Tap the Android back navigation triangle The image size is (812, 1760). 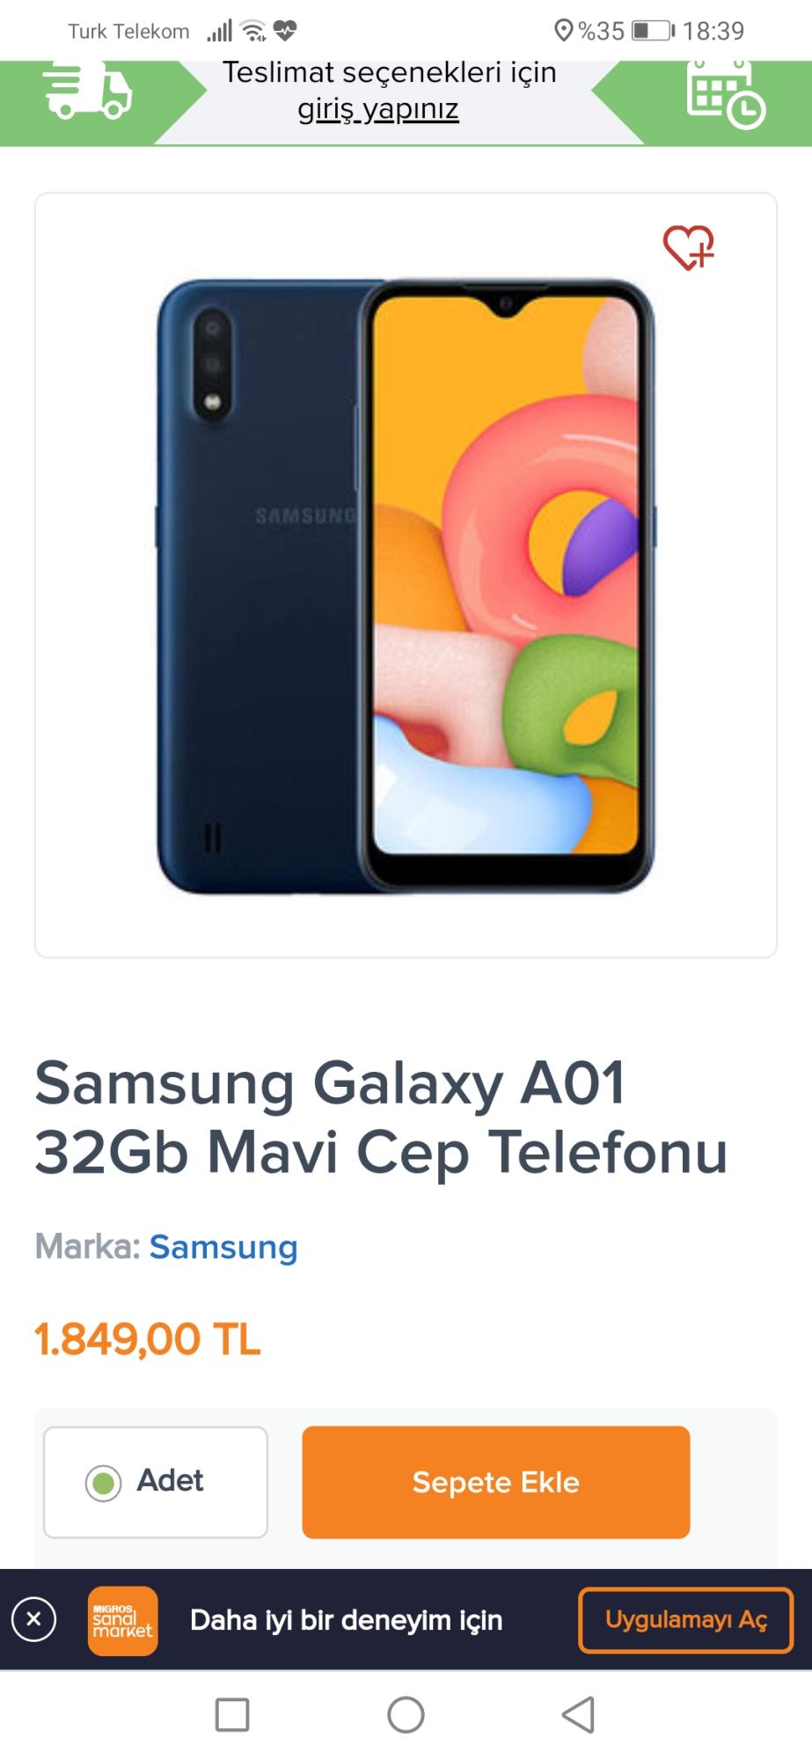(579, 1714)
